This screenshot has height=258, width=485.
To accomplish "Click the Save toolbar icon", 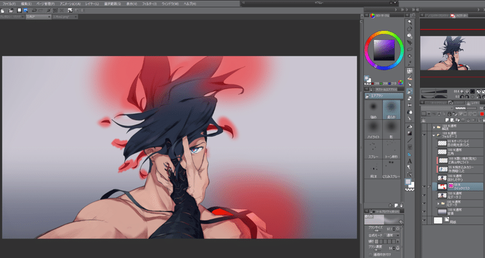I will (19, 10).
